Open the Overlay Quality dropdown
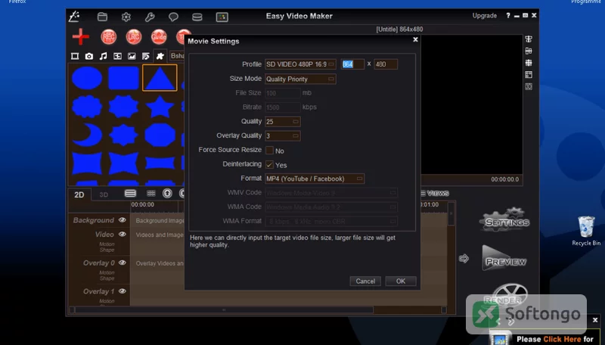Image resolution: width=605 pixels, height=345 pixels. (282, 136)
